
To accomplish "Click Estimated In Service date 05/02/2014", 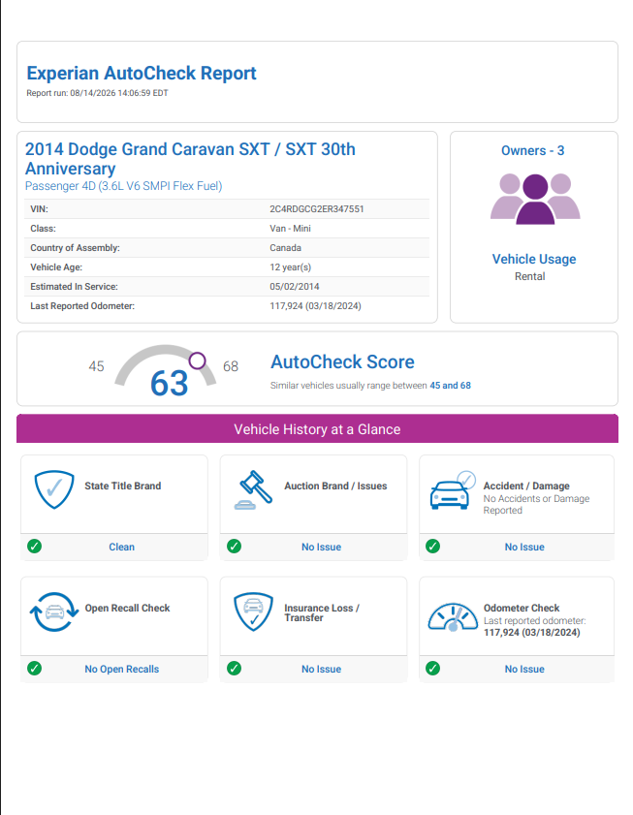I will click(x=295, y=287).
